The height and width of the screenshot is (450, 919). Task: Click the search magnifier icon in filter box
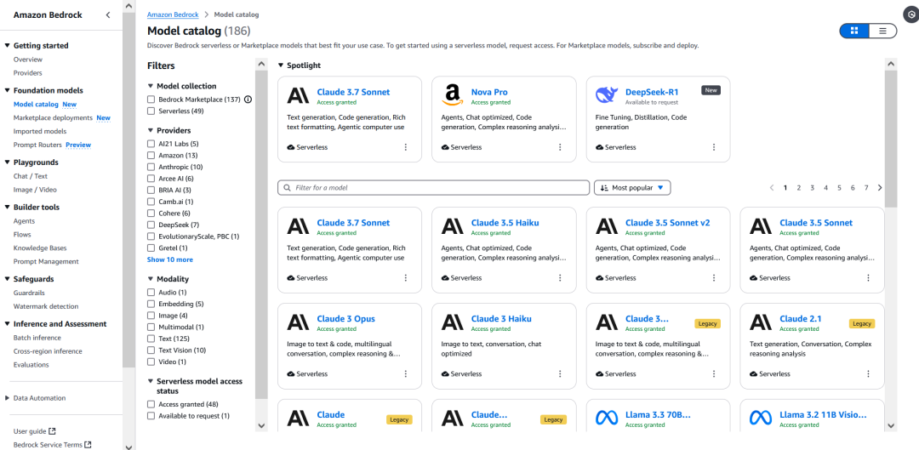coord(288,188)
